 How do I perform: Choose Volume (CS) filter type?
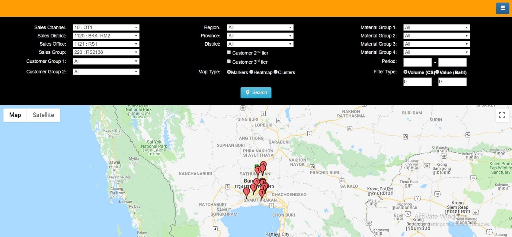[x=406, y=72]
